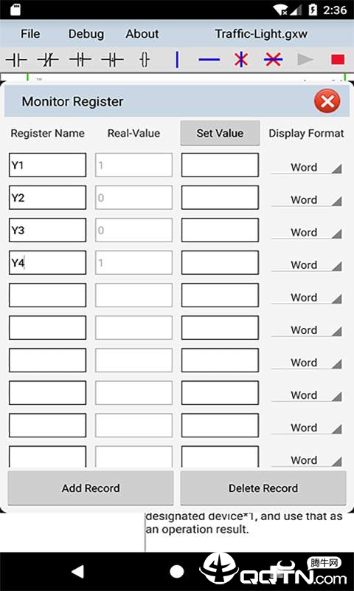Tap the Android back navigation button

coord(78,572)
